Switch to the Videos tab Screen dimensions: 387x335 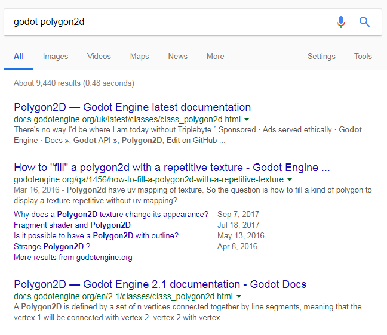pyautogui.click(x=99, y=57)
